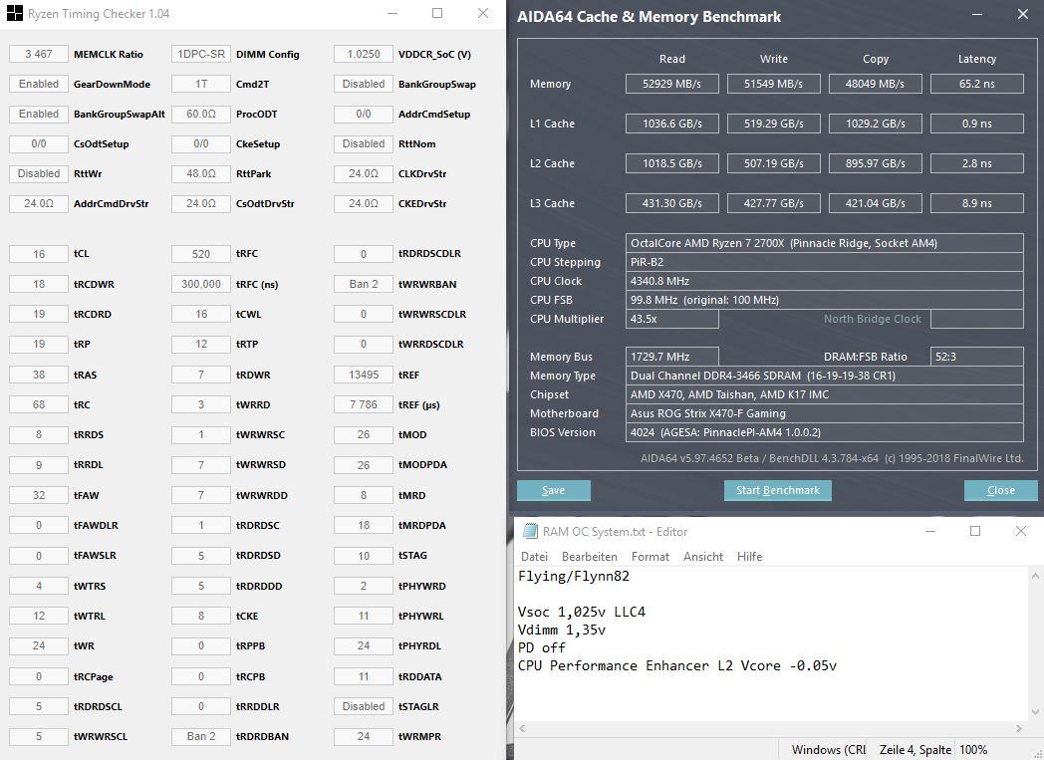
Task: Click the Editor vertical scrollbar down arrow
Action: [x=1035, y=712]
